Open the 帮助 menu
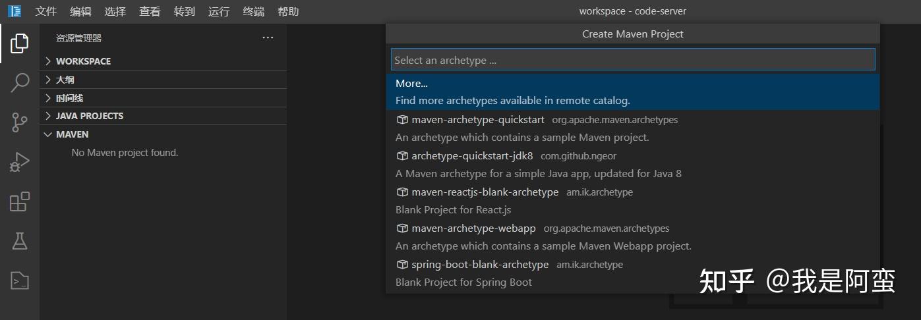Image resolution: width=921 pixels, height=320 pixels. coord(288,11)
